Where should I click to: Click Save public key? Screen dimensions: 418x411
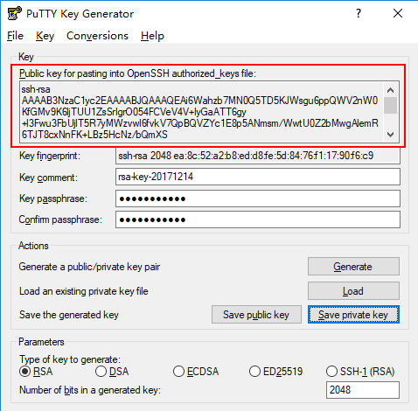point(256,315)
